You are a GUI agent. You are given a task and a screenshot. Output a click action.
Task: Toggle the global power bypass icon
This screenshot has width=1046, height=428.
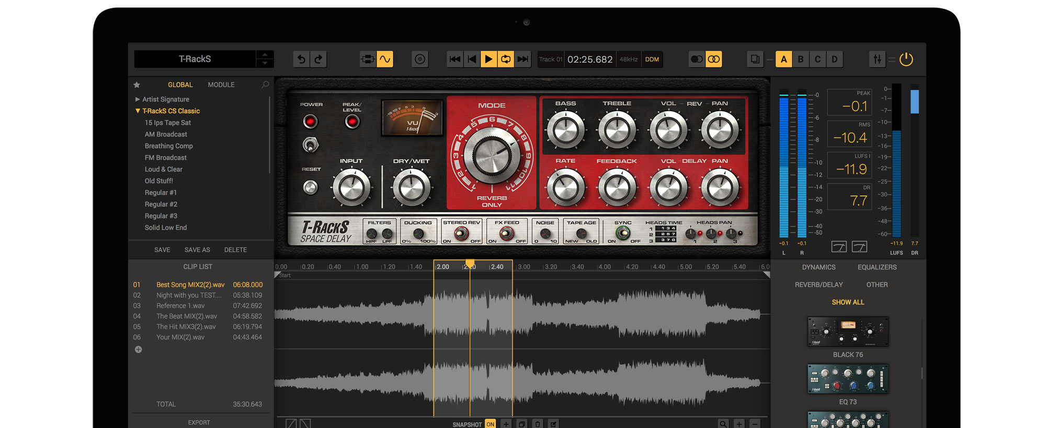(906, 60)
